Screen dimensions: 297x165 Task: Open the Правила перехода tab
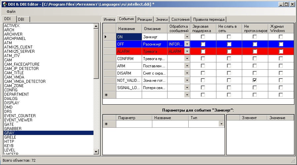click(209, 19)
